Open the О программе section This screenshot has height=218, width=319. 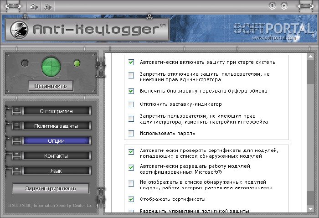[x=57, y=111]
